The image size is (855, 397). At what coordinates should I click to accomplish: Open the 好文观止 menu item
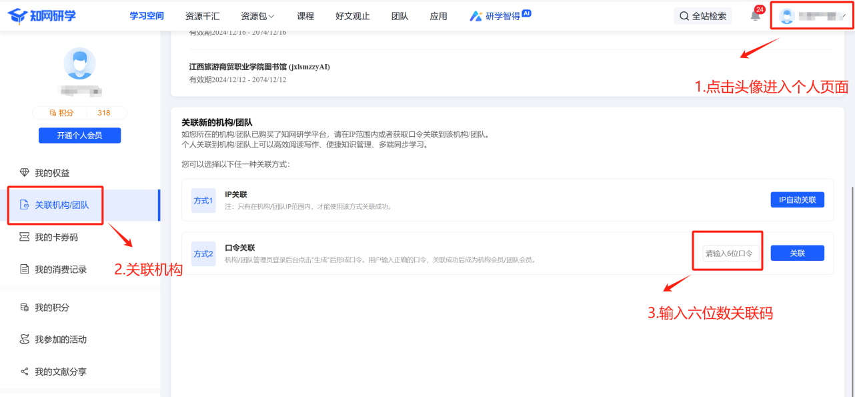352,16
